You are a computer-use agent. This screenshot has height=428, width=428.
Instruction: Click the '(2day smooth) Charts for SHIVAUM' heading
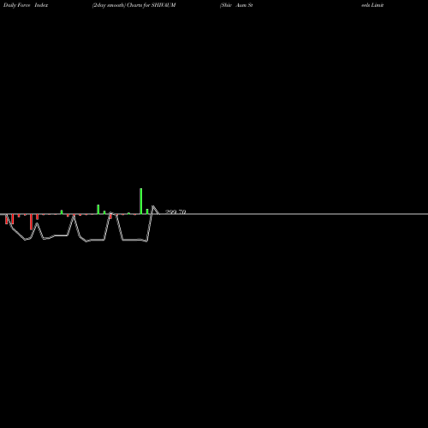point(134,5)
